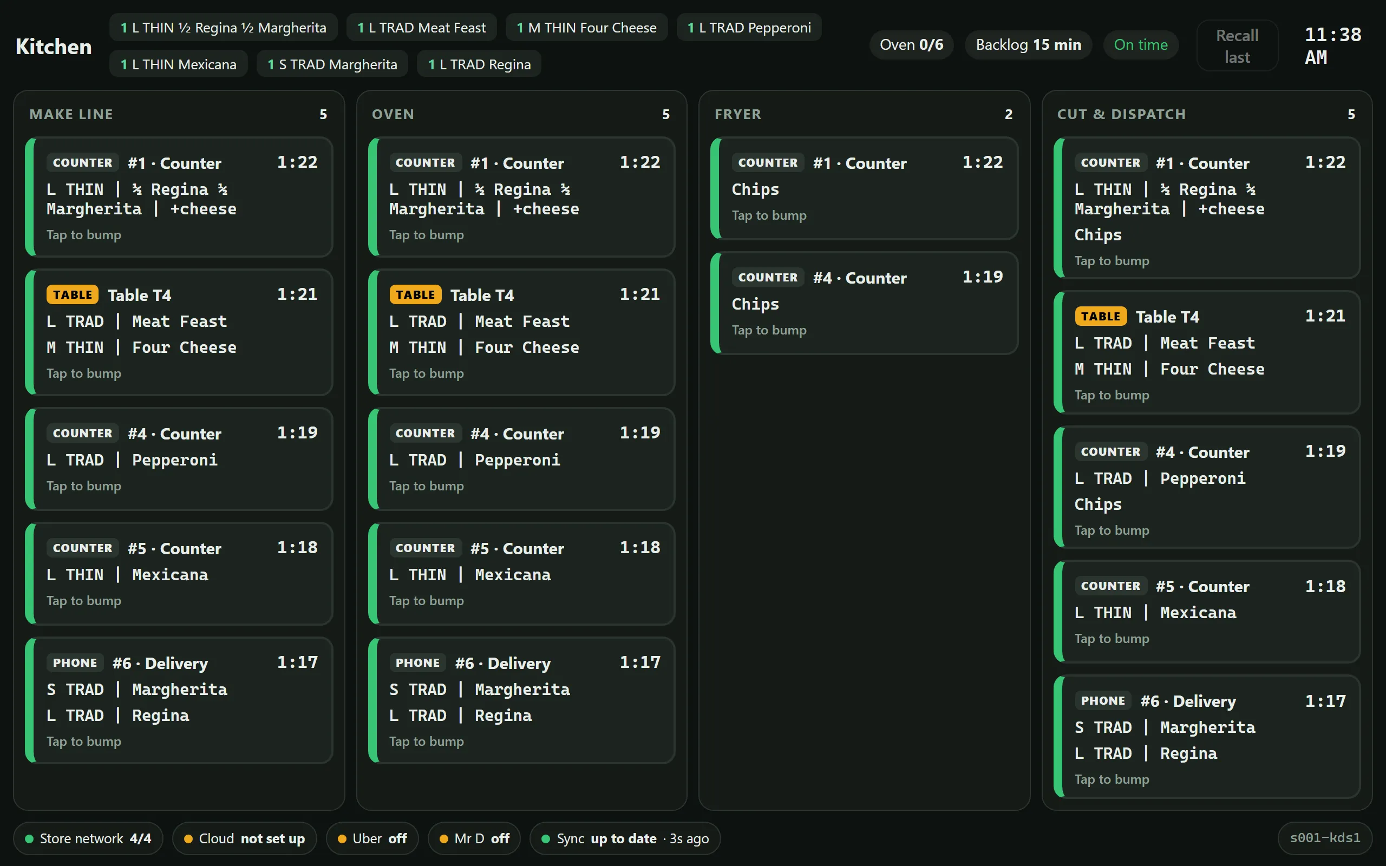Select the L TRAD Meat Feast chip

pyautogui.click(x=422, y=28)
